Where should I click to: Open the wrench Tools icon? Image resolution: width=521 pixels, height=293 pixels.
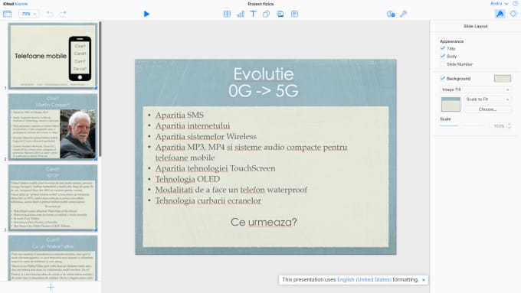[x=403, y=14]
